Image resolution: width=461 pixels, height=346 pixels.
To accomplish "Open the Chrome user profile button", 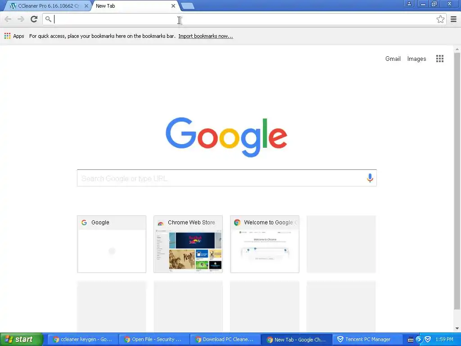I will (x=409, y=4).
